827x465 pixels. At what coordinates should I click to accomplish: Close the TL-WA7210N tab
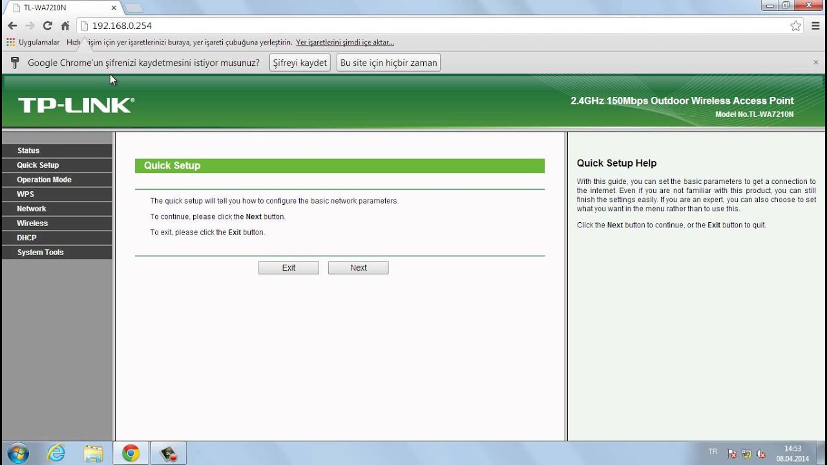[x=114, y=8]
